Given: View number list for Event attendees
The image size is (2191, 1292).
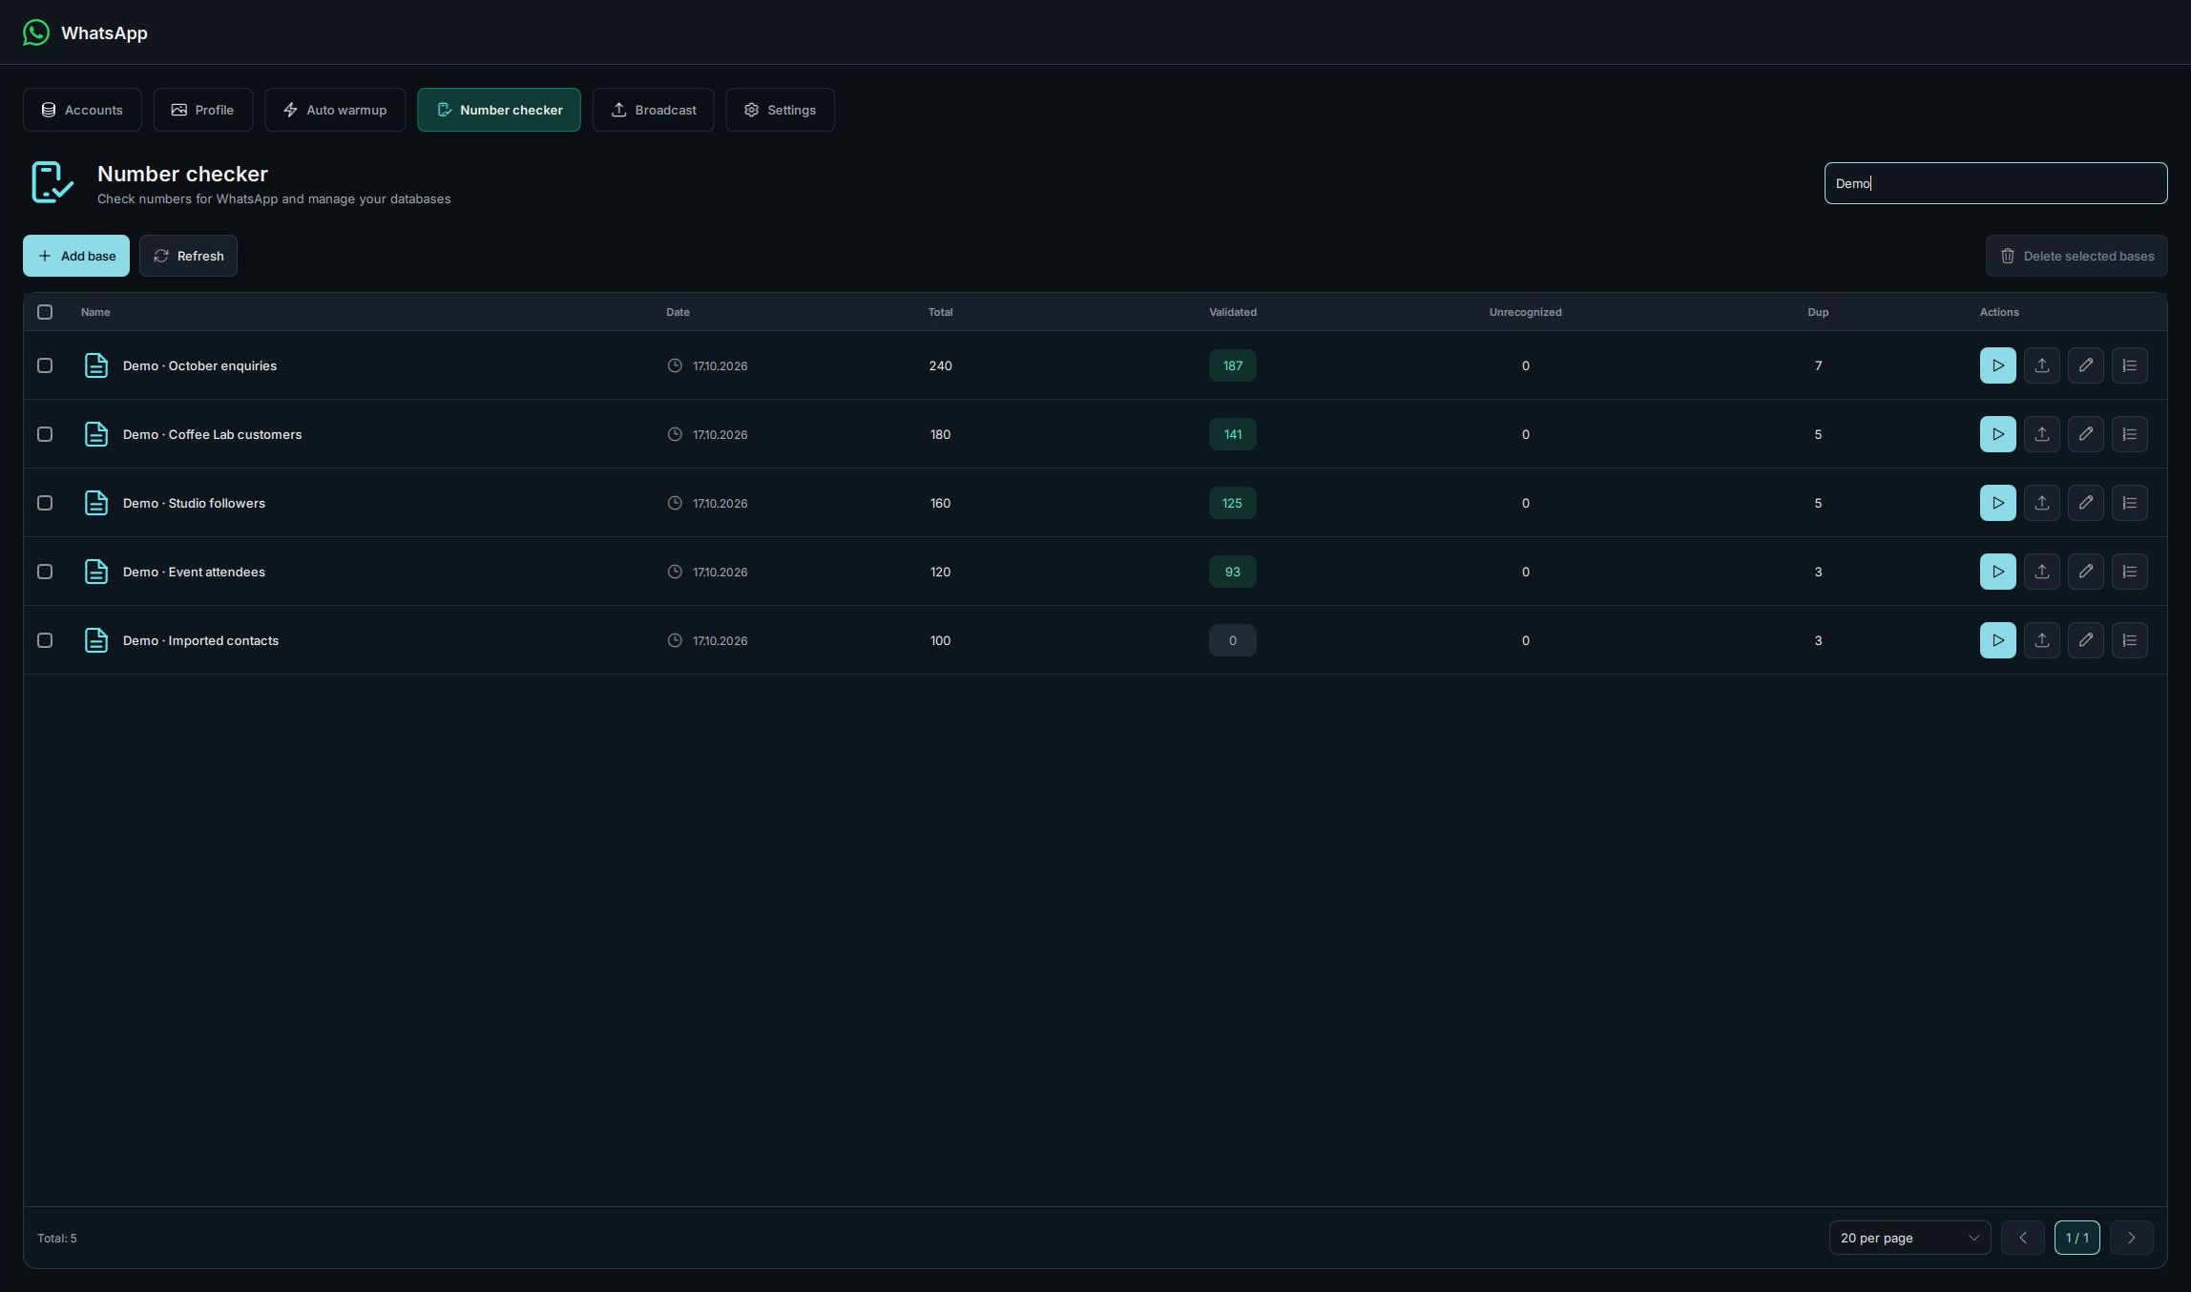Looking at the screenshot, I should coord(2129,572).
